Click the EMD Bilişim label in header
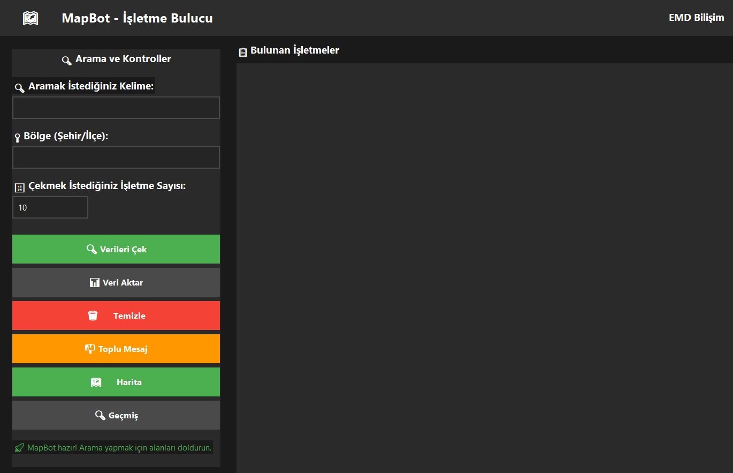The width and height of the screenshot is (733, 473). click(x=696, y=18)
